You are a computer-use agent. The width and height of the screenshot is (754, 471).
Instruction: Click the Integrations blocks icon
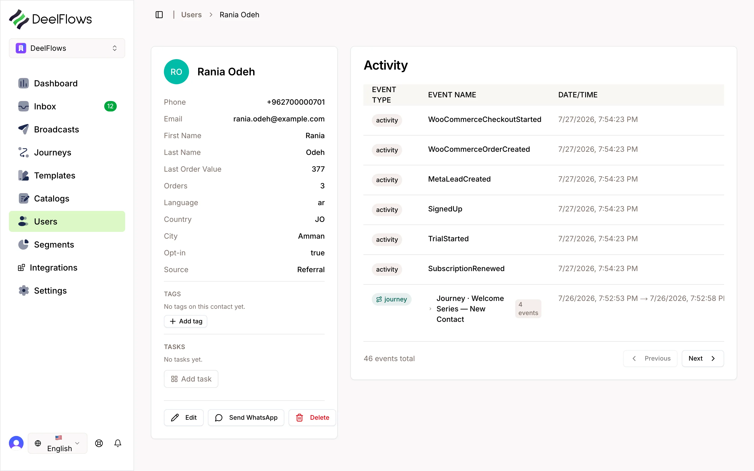[21, 268]
